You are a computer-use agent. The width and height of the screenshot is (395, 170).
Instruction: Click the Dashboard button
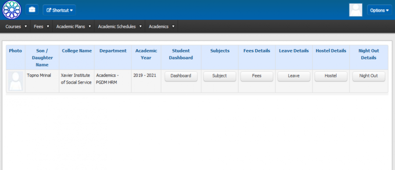tap(181, 76)
